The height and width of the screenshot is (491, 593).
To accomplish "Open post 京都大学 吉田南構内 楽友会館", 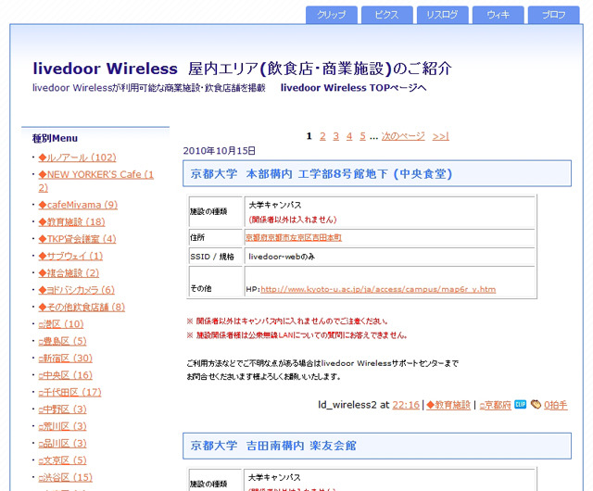I will [x=273, y=446].
